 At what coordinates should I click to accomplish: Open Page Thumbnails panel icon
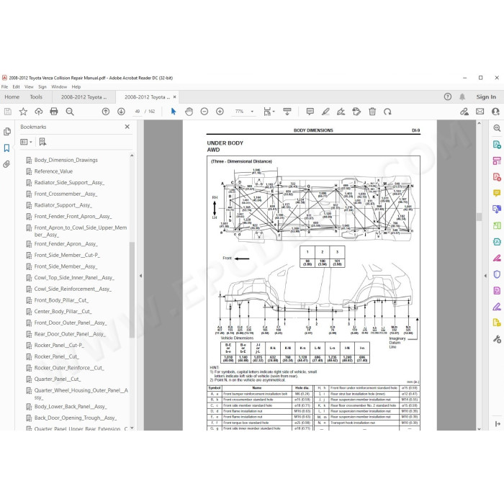(6, 132)
